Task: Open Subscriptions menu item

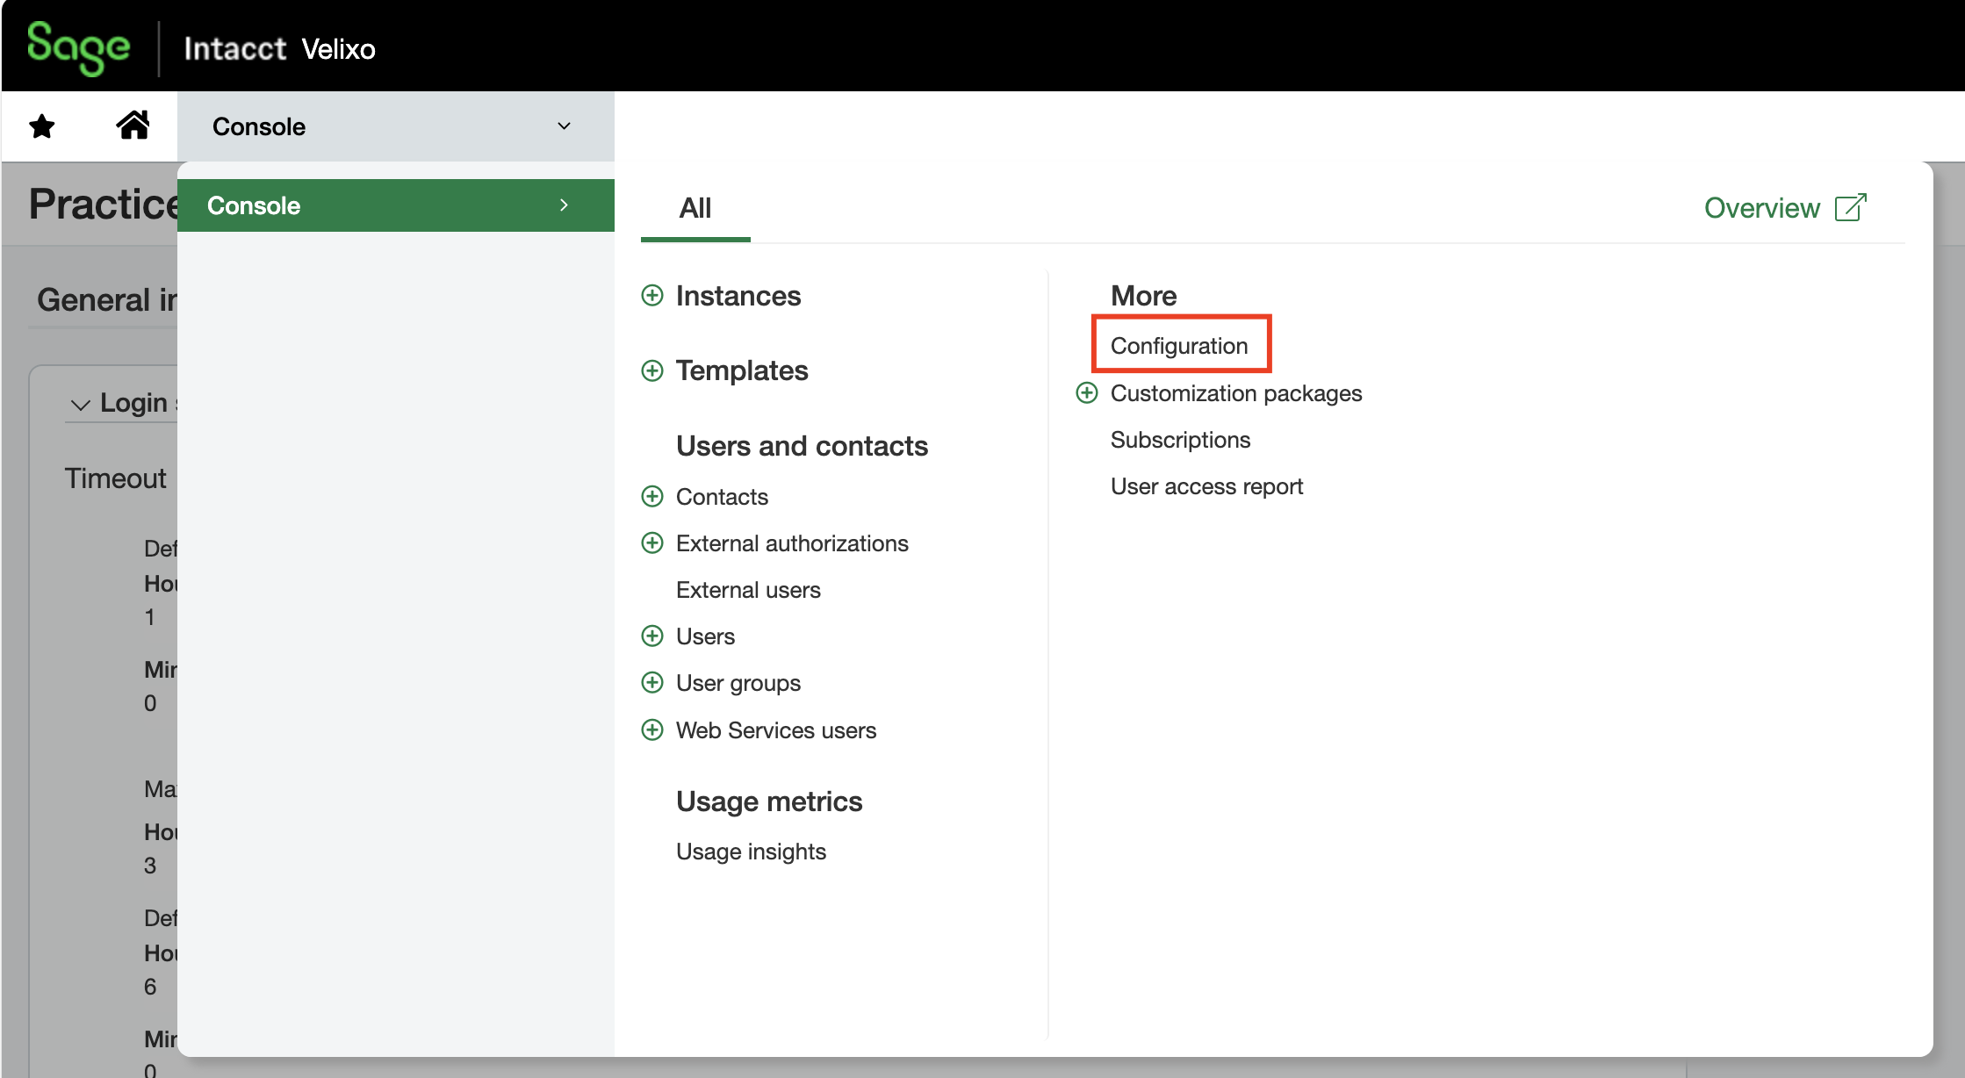Action: (x=1179, y=440)
